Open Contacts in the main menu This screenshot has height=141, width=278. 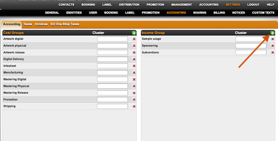pyautogui.click(x=66, y=4)
